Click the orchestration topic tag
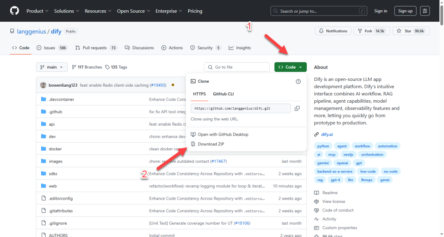The height and width of the screenshot is (237, 444). click(x=372, y=155)
